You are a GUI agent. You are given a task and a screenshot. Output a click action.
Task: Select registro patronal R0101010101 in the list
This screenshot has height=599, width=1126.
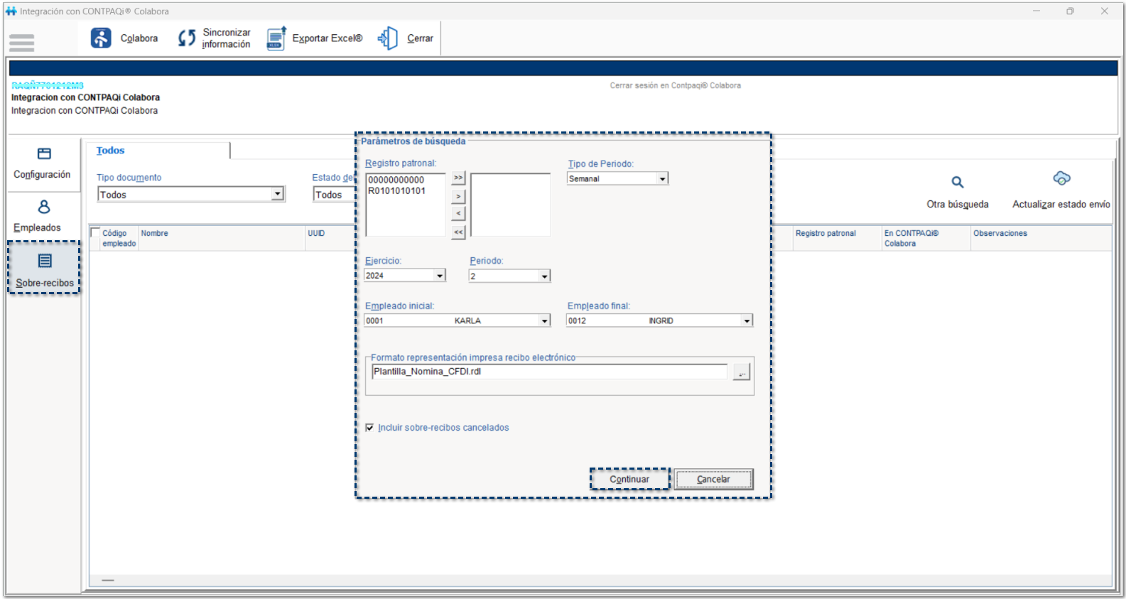396,191
